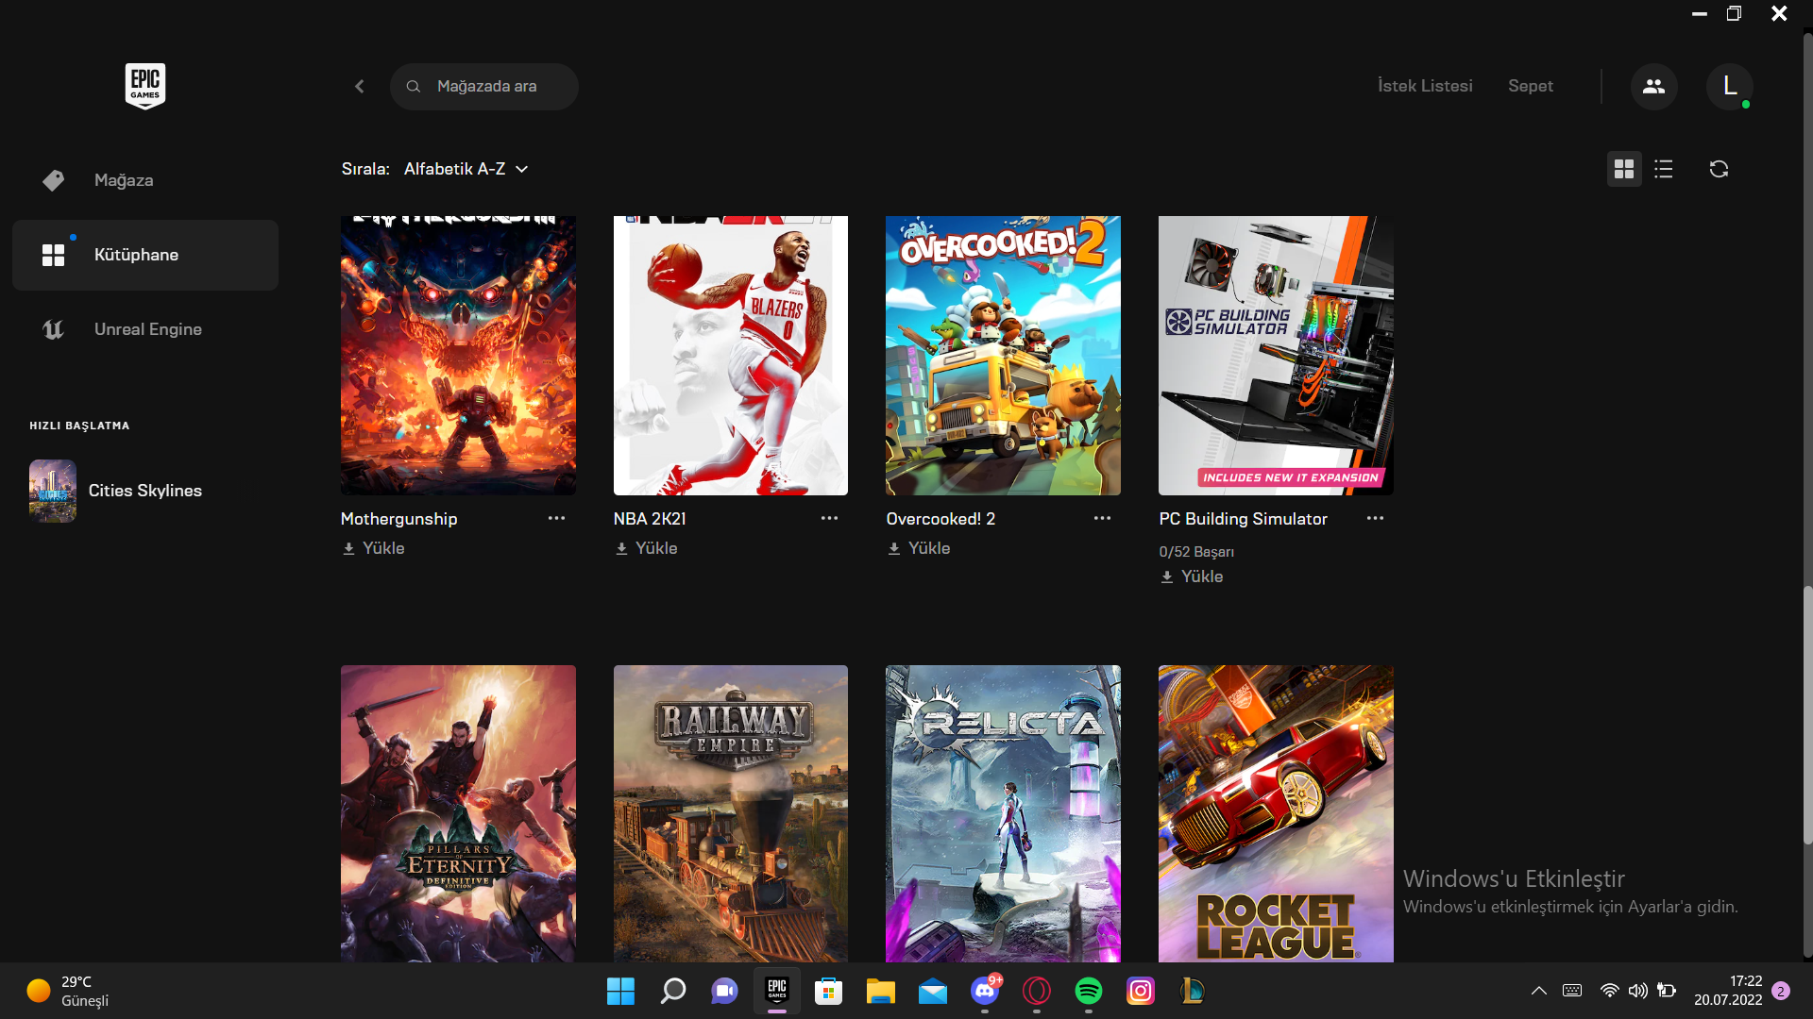Click the battery tray icon

pyautogui.click(x=1667, y=991)
